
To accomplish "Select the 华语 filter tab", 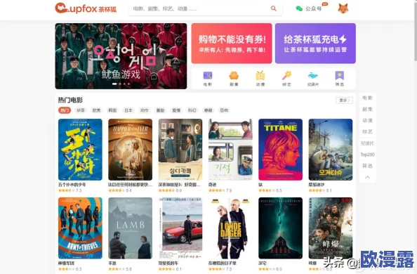I will click(80, 110).
